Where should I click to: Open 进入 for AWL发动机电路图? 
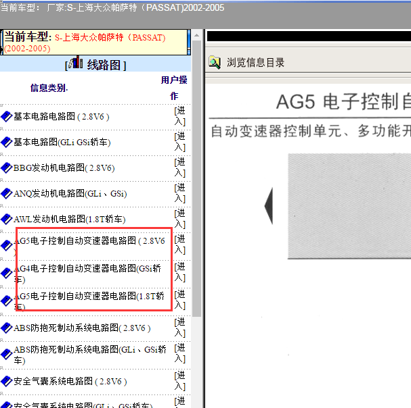tap(180, 219)
